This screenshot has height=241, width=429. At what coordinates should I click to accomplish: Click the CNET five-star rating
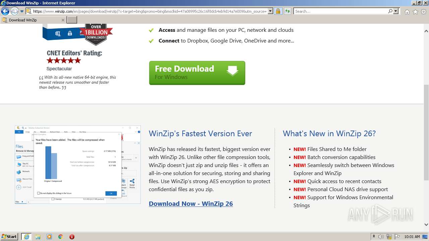coord(64,61)
